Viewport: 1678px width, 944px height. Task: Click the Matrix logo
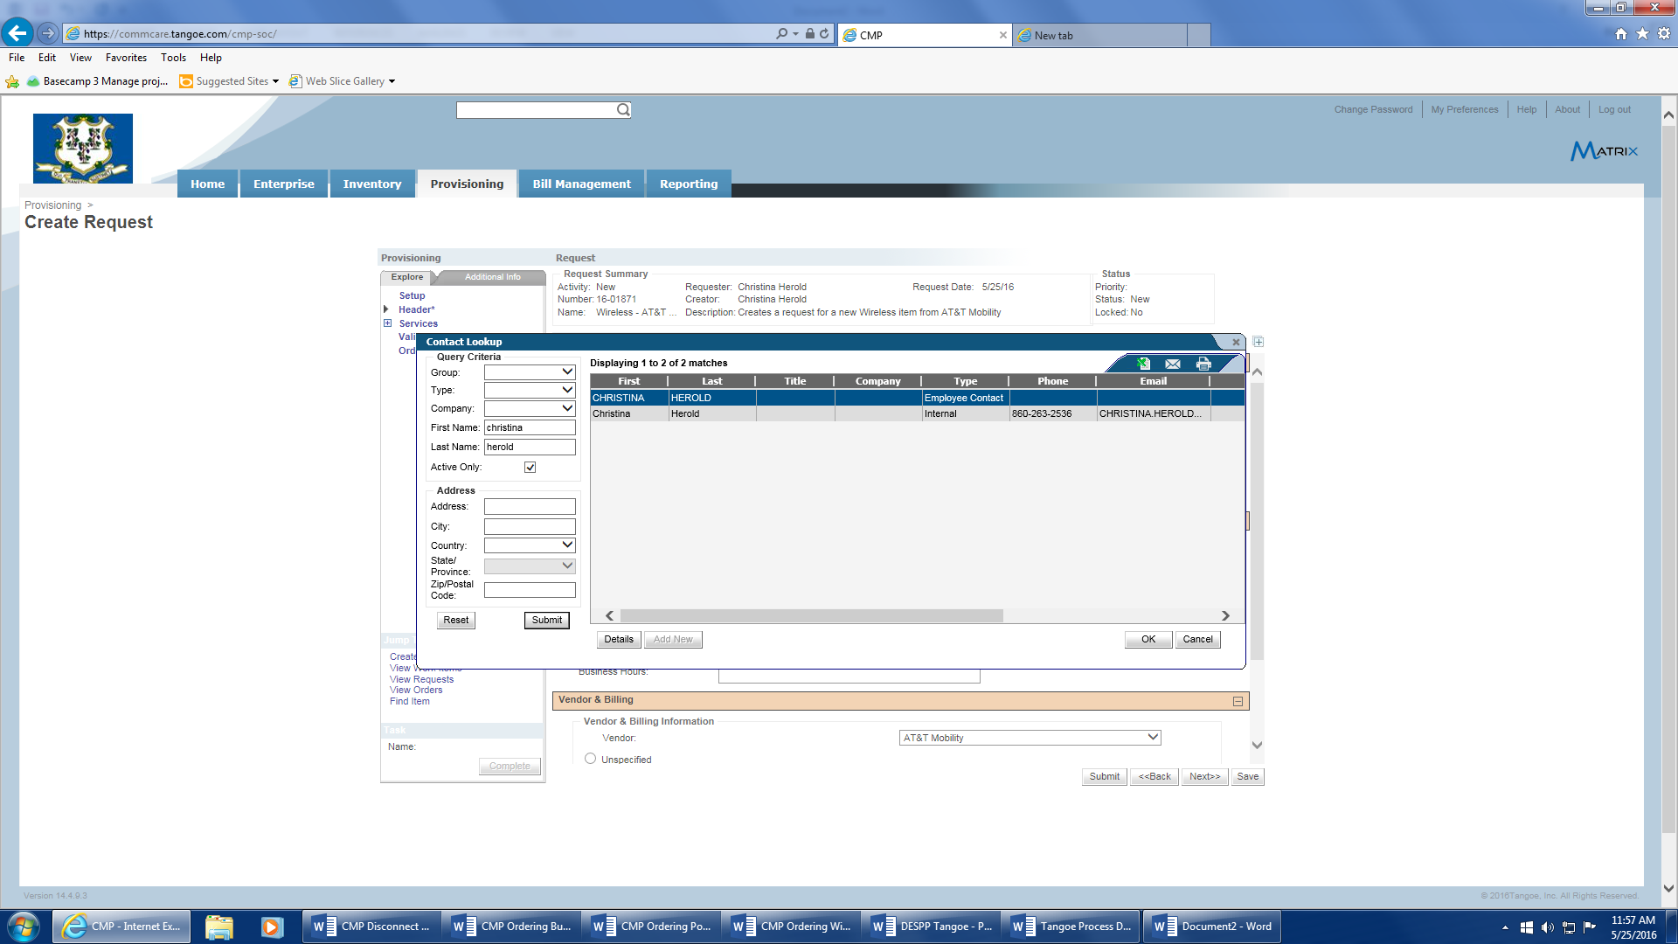1604,150
